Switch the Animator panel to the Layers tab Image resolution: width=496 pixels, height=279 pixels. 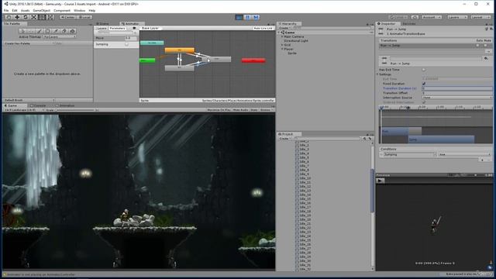coord(102,28)
